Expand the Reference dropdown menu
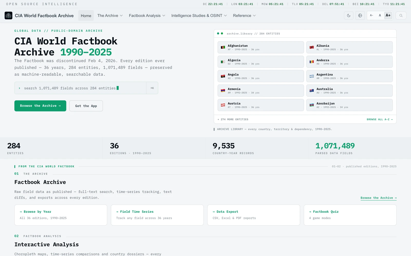Screen dimensions: 411x256 coord(244,16)
